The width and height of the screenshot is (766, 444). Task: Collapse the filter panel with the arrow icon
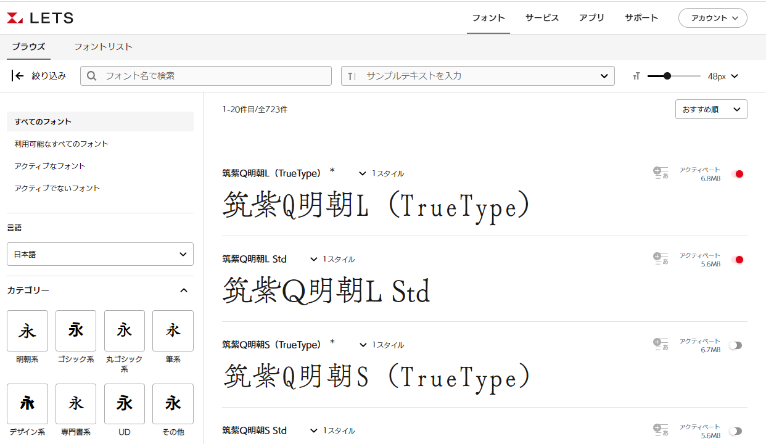(x=17, y=76)
